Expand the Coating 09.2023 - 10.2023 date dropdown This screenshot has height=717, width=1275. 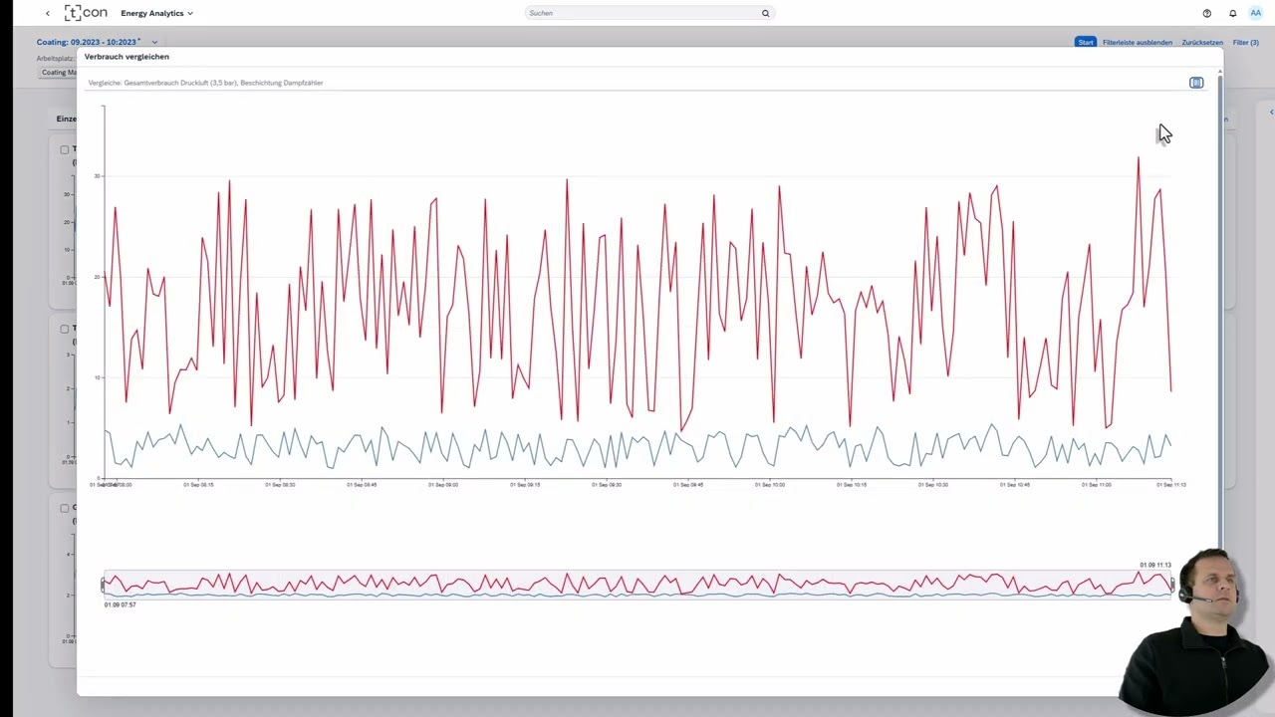point(154,42)
